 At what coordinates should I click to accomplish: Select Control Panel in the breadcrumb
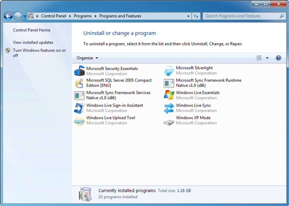53,16
